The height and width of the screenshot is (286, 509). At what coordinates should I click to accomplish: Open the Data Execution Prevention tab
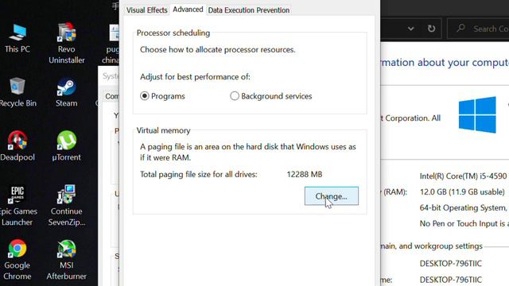coord(249,10)
